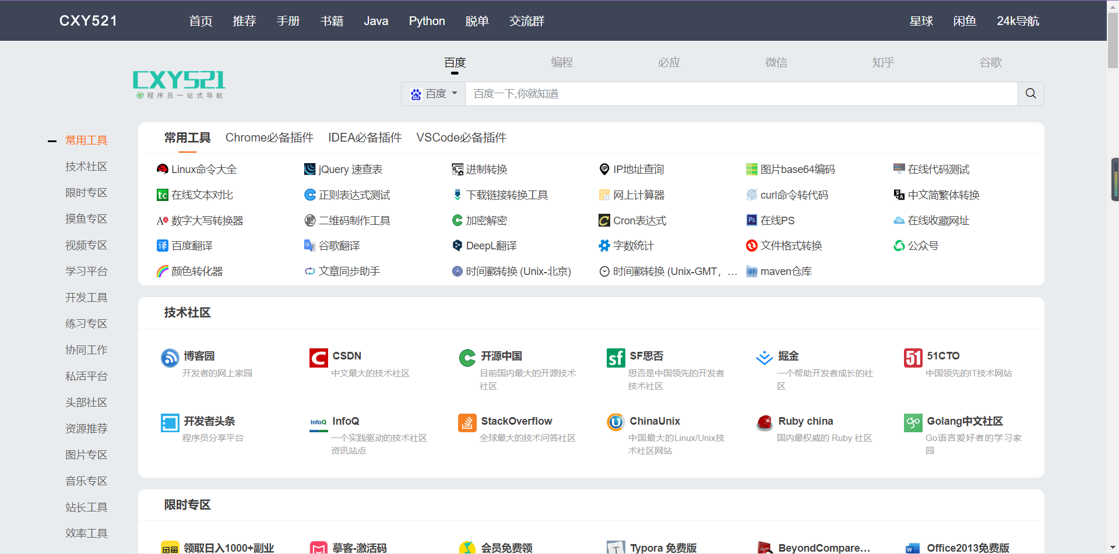Click the 颜色转化器 rainbow icon
Screen dimensions: 1119x554
[163, 271]
